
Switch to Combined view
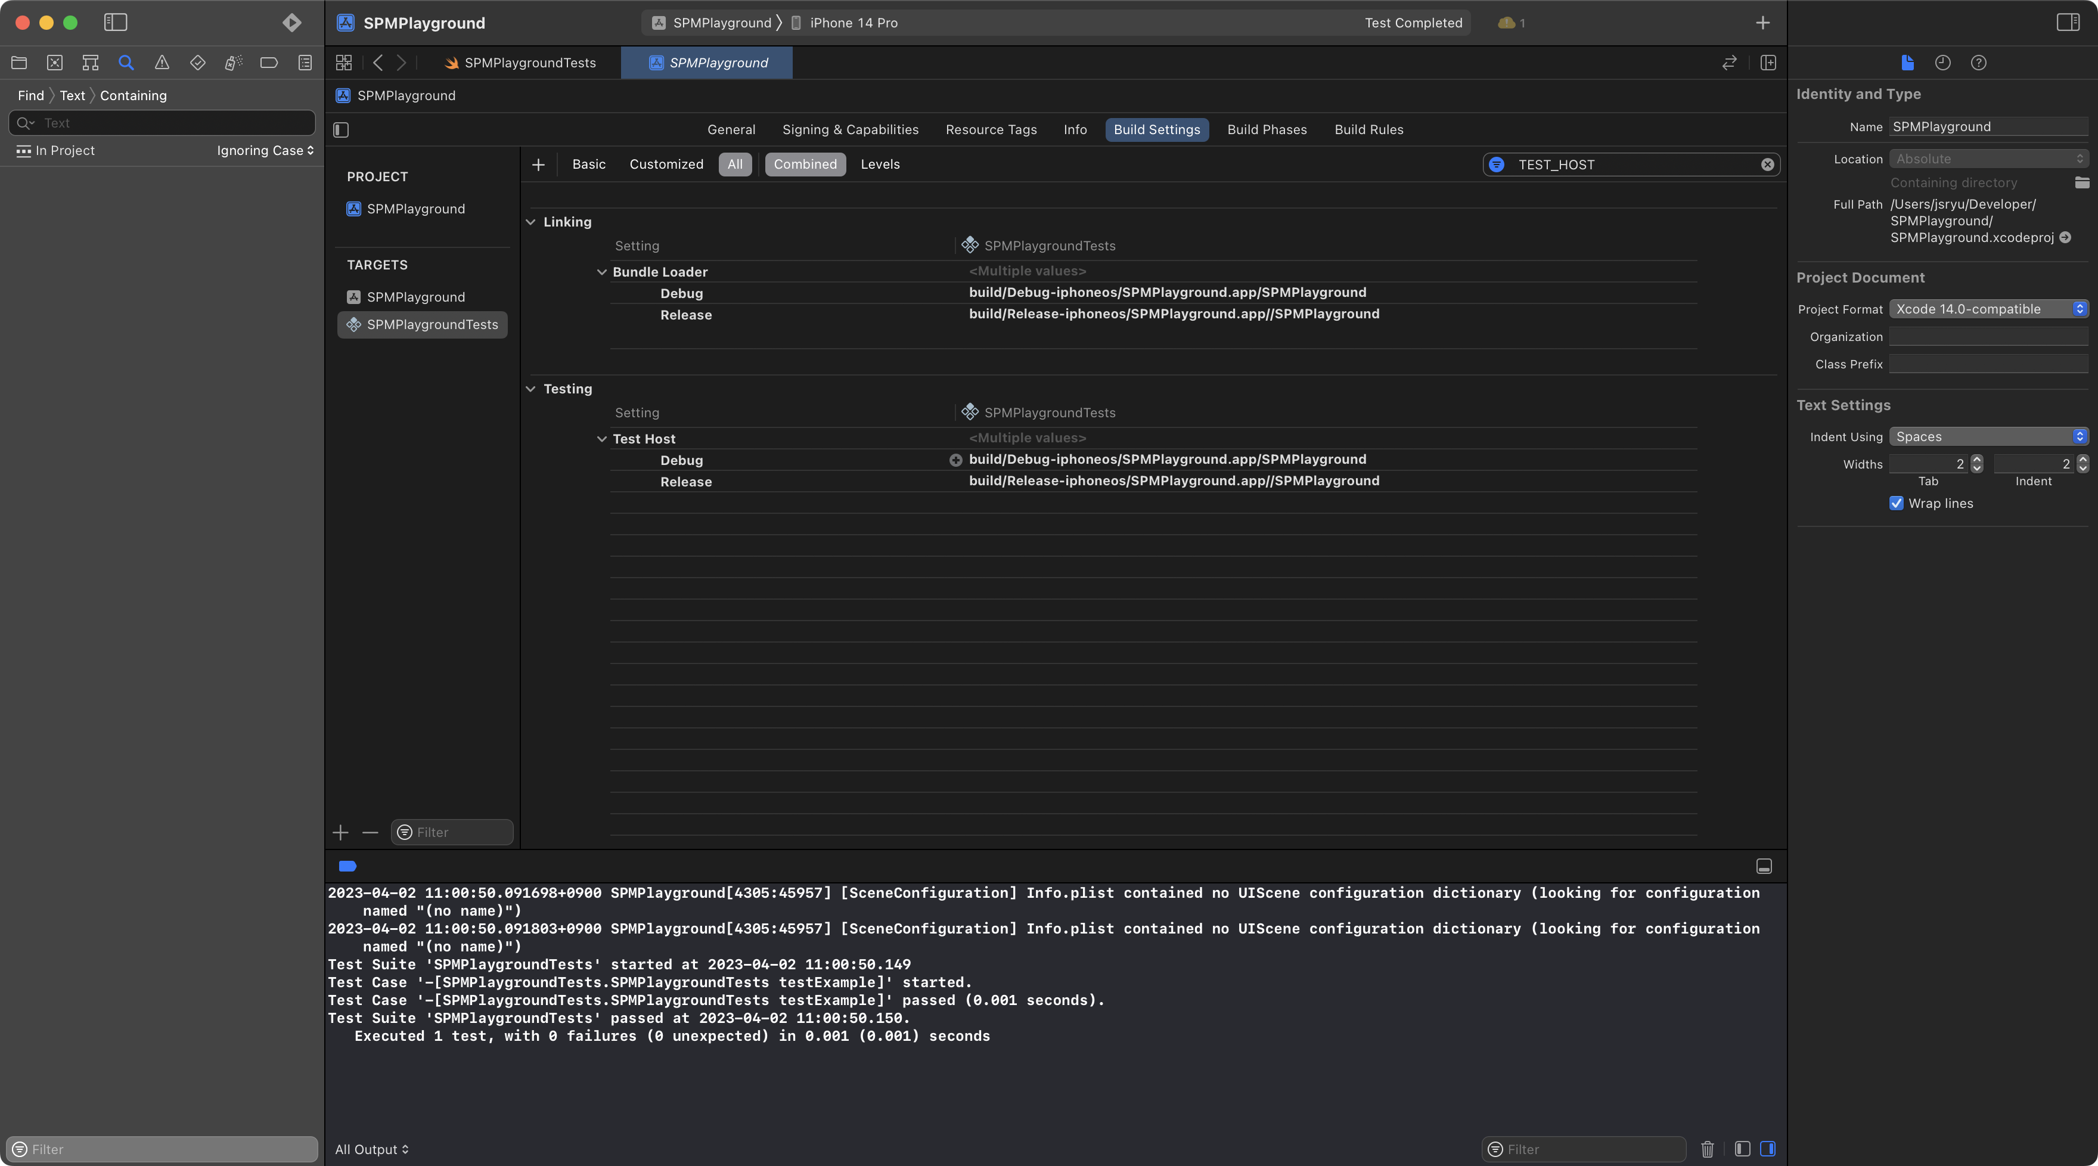805,165
